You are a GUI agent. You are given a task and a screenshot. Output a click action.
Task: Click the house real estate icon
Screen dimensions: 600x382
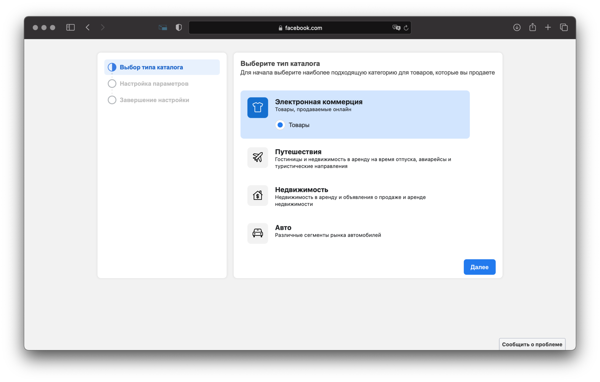pos(257,196)
